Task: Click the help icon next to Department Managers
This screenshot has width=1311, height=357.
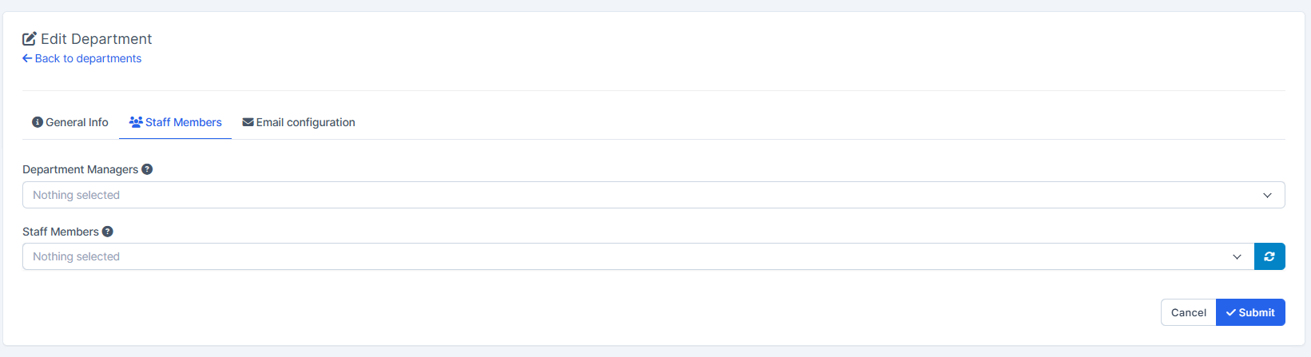Action: [x=147, y=169]
